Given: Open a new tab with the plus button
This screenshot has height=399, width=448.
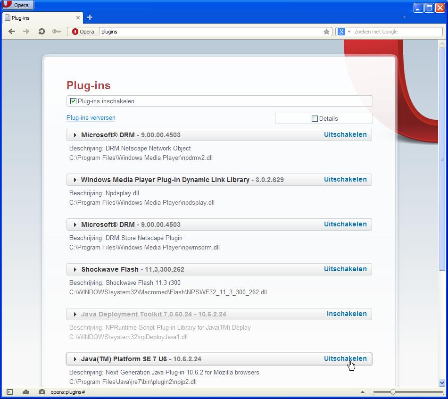Looking at the screenshot, I should (x=90, y=17).
